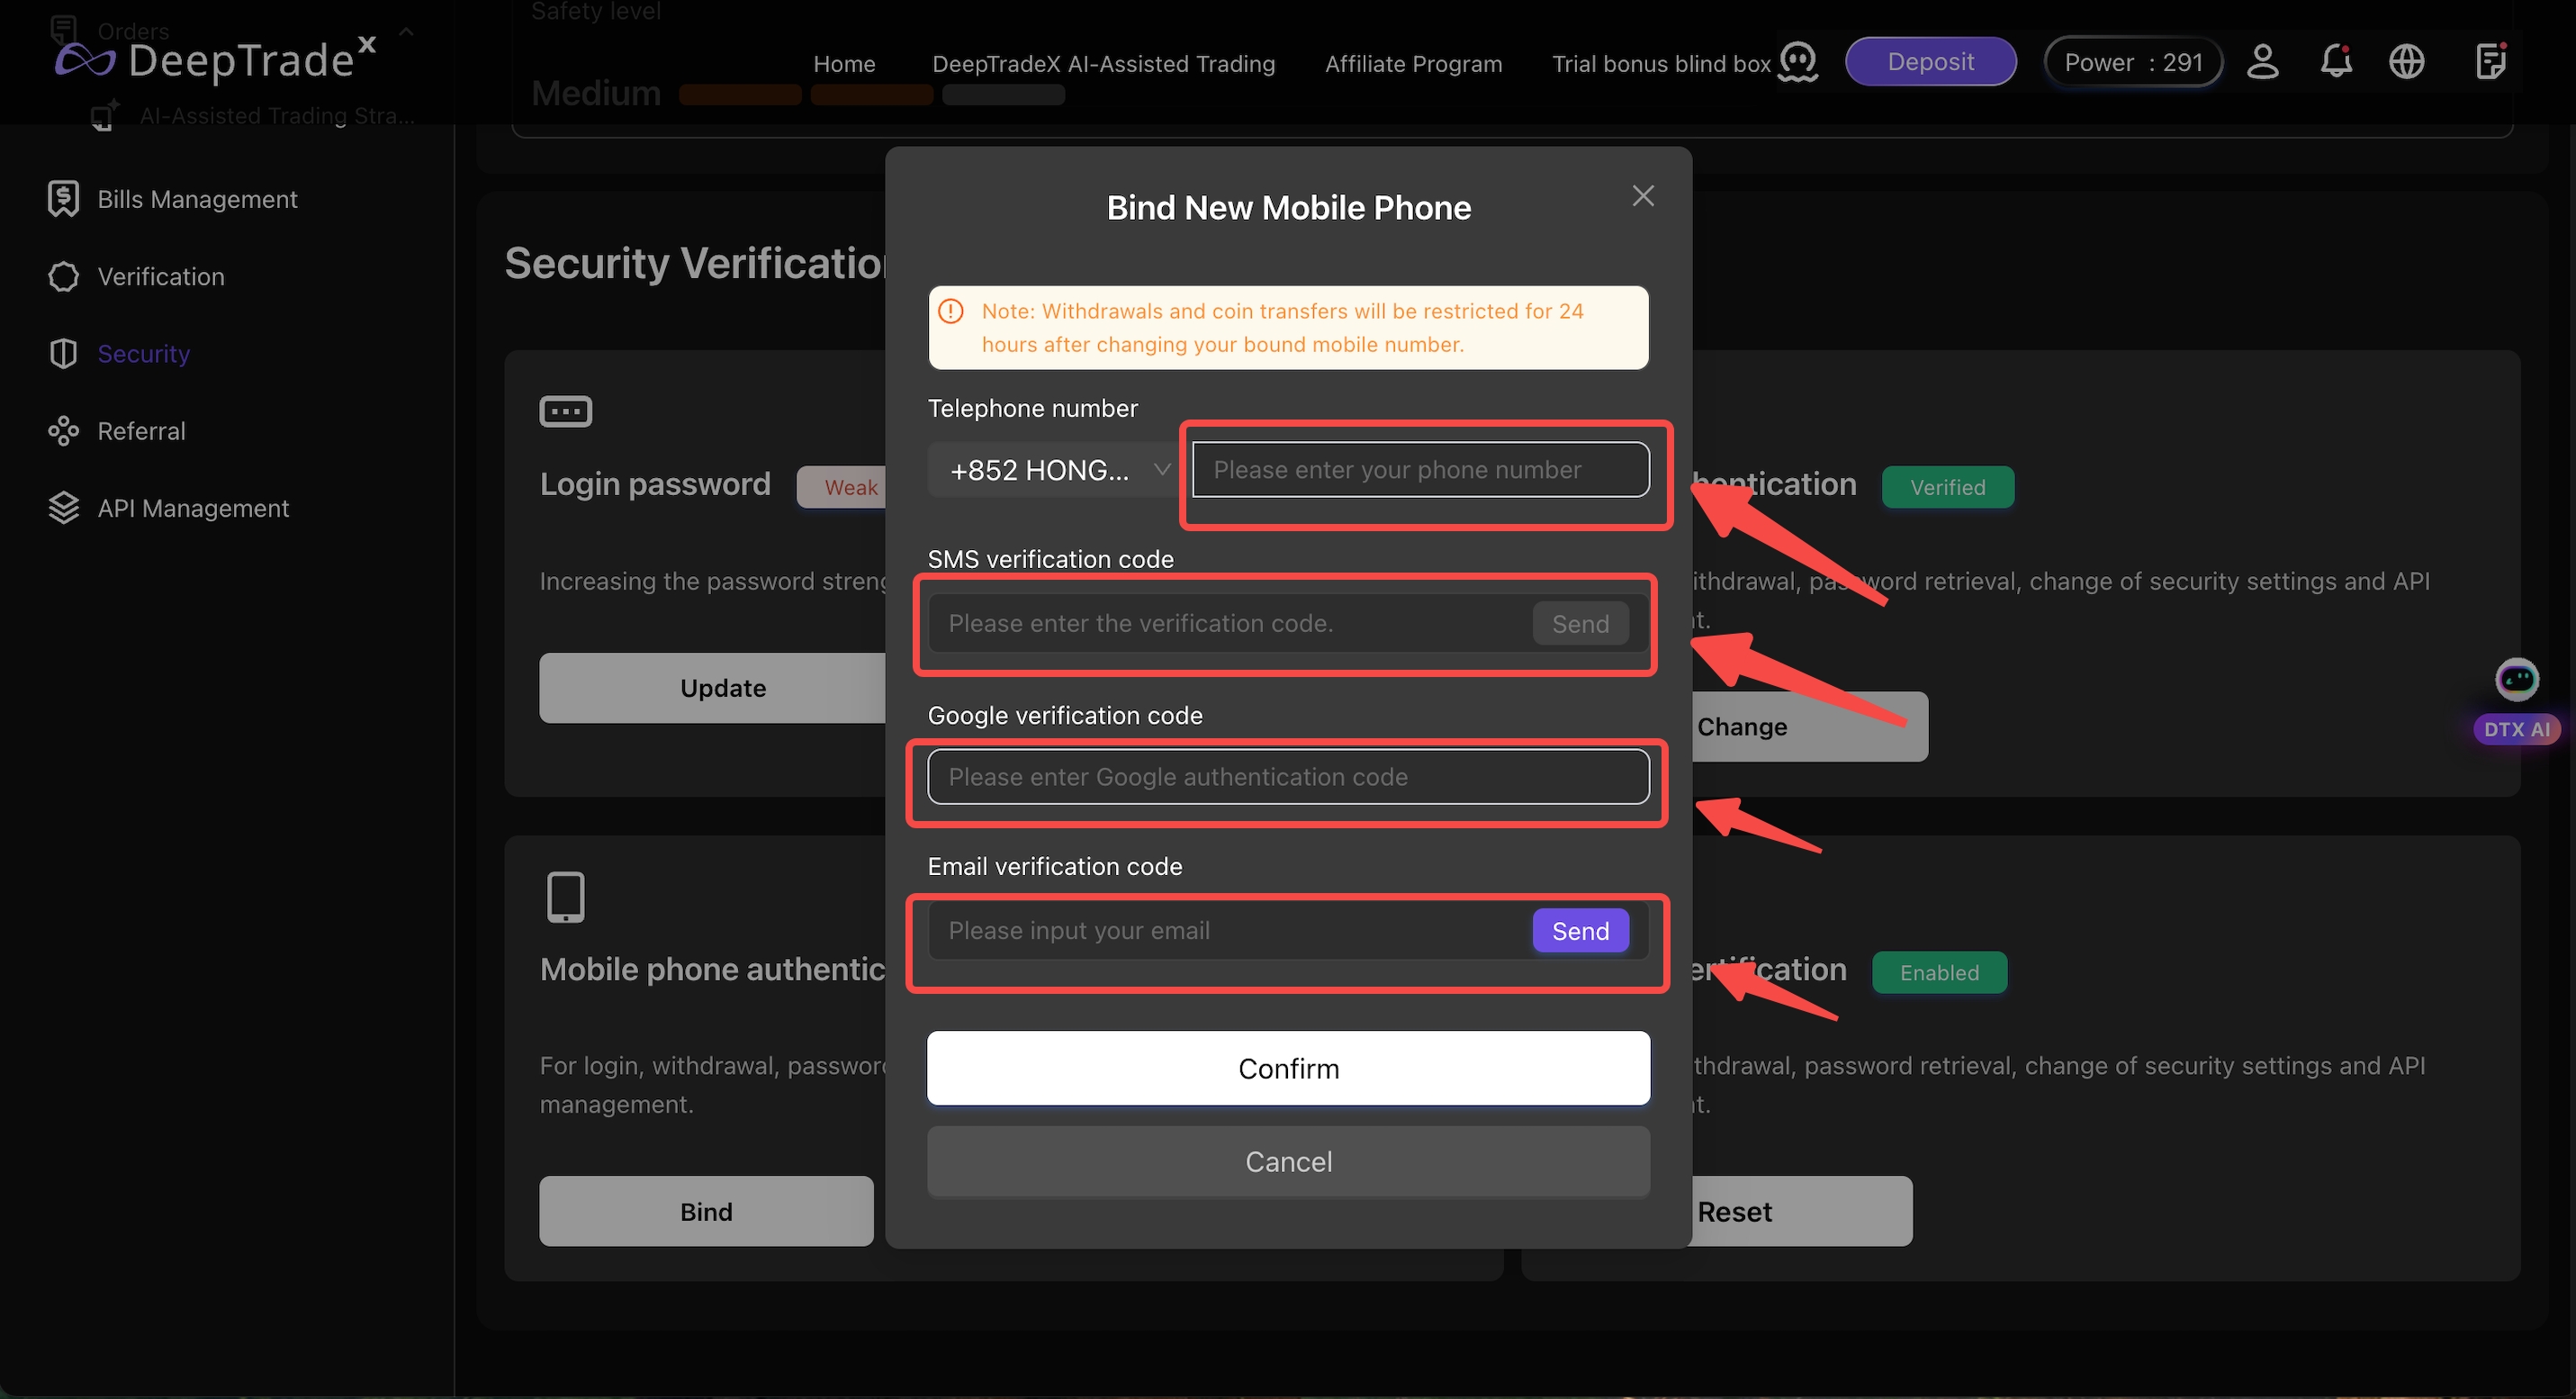The image size is (2576, 1399).
Task: Click the user profile icon
Action: pyautogui.click(x=2262, y=62)
